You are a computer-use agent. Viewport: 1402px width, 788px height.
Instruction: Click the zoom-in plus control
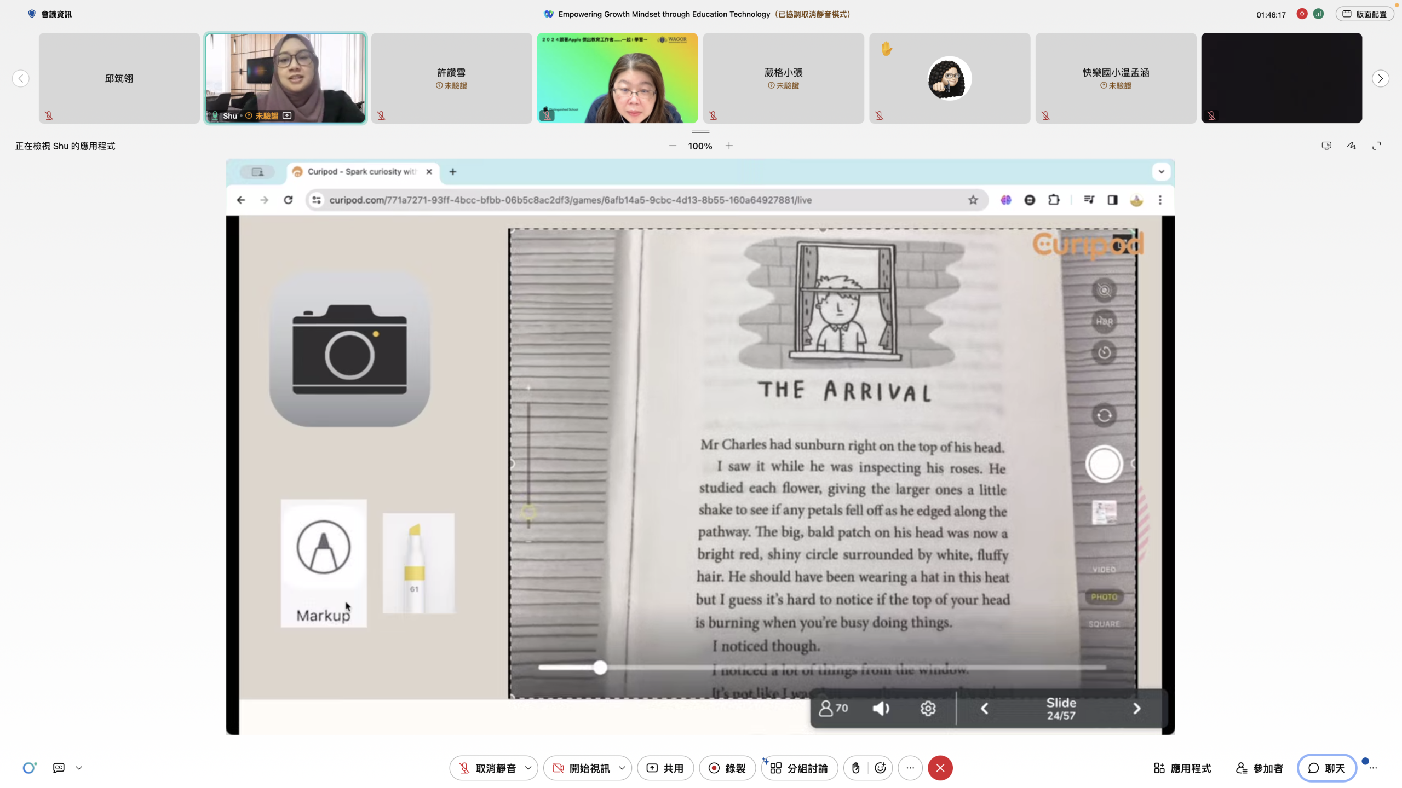coord(729,146)
